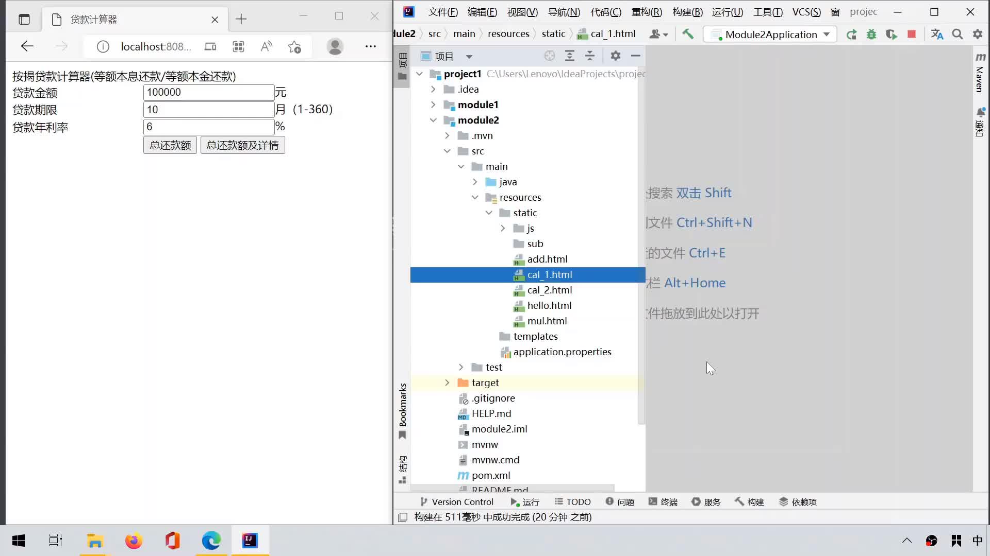Viewport: 990px width, 556px height.
Task: Expand the target folder
Action: [x=447, y=383]
